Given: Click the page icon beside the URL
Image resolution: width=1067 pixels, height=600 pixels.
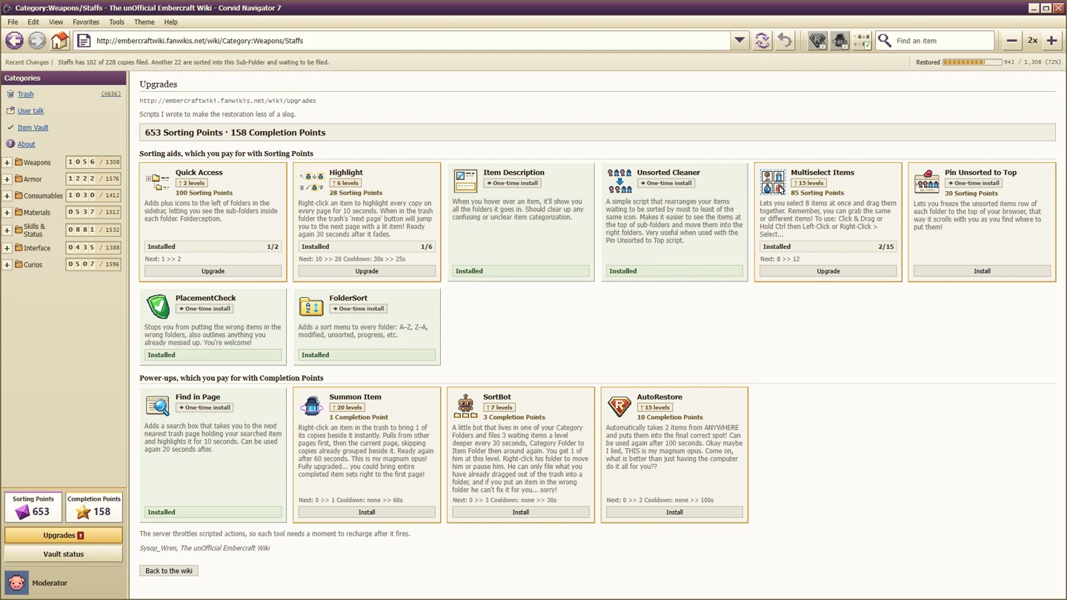Looking at the screenshot, I should pyautogui.click(x=84, y=41).
